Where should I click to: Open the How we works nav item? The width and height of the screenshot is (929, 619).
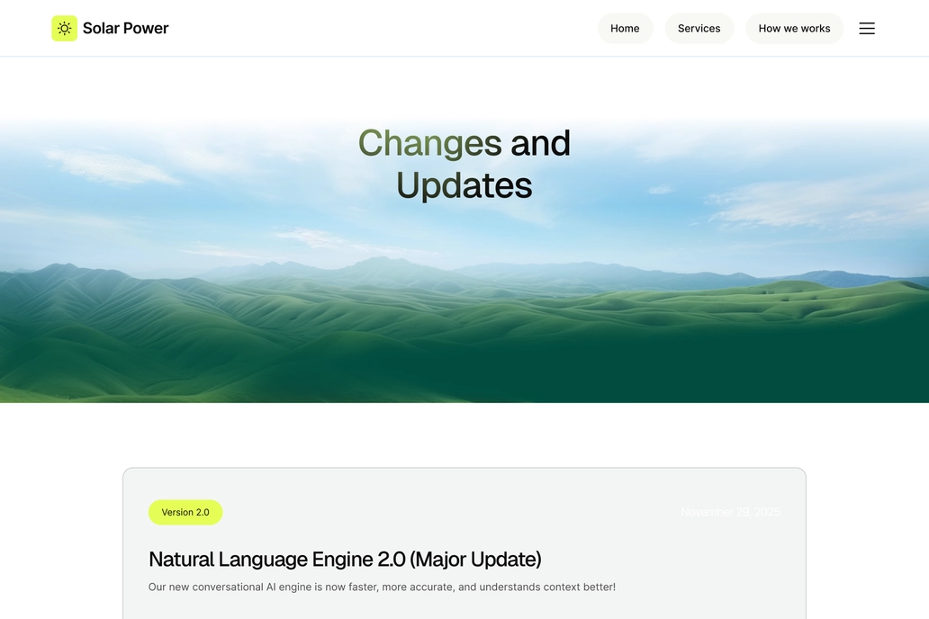(794, 29)
